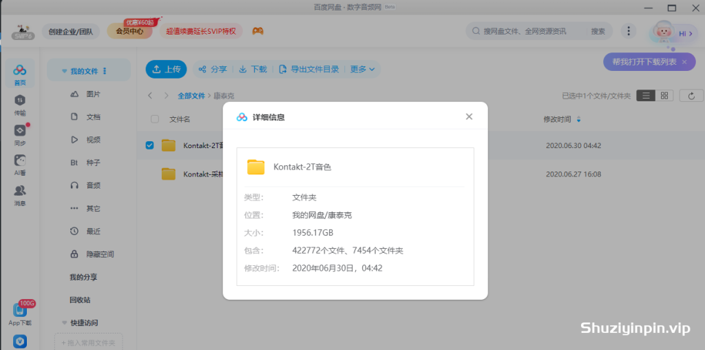Screen dimensions: 705x350
Task: Click the 创建企业/团队 button
Action: point(71,32)
